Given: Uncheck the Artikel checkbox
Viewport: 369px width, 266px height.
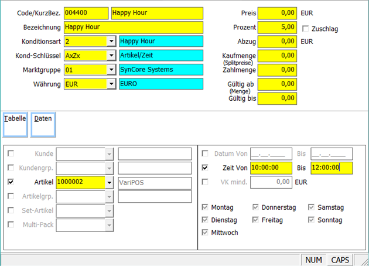Looking at the screenshot, I should click(11, 182).
